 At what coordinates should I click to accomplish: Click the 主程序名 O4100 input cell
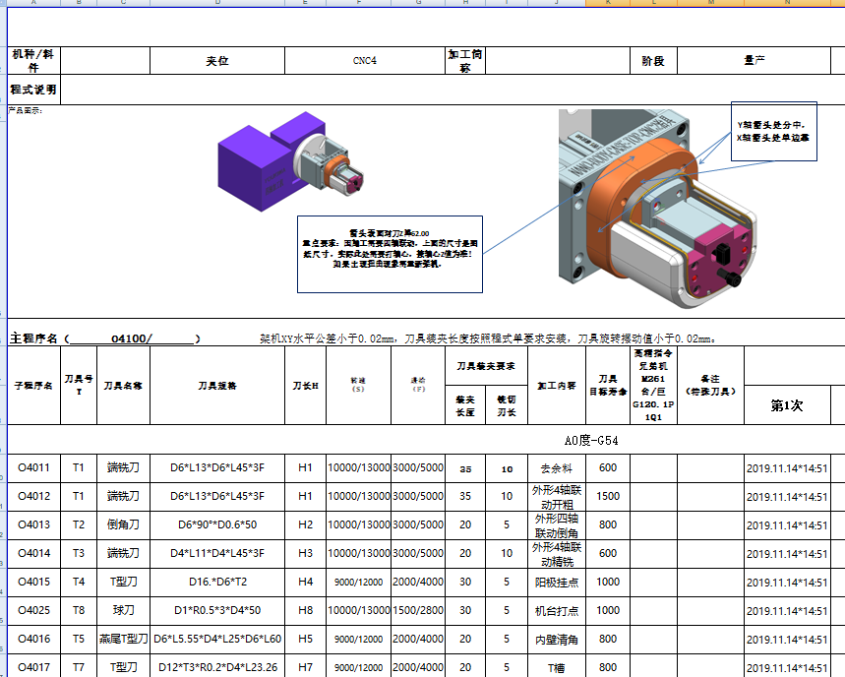click(x=128, y=334)
